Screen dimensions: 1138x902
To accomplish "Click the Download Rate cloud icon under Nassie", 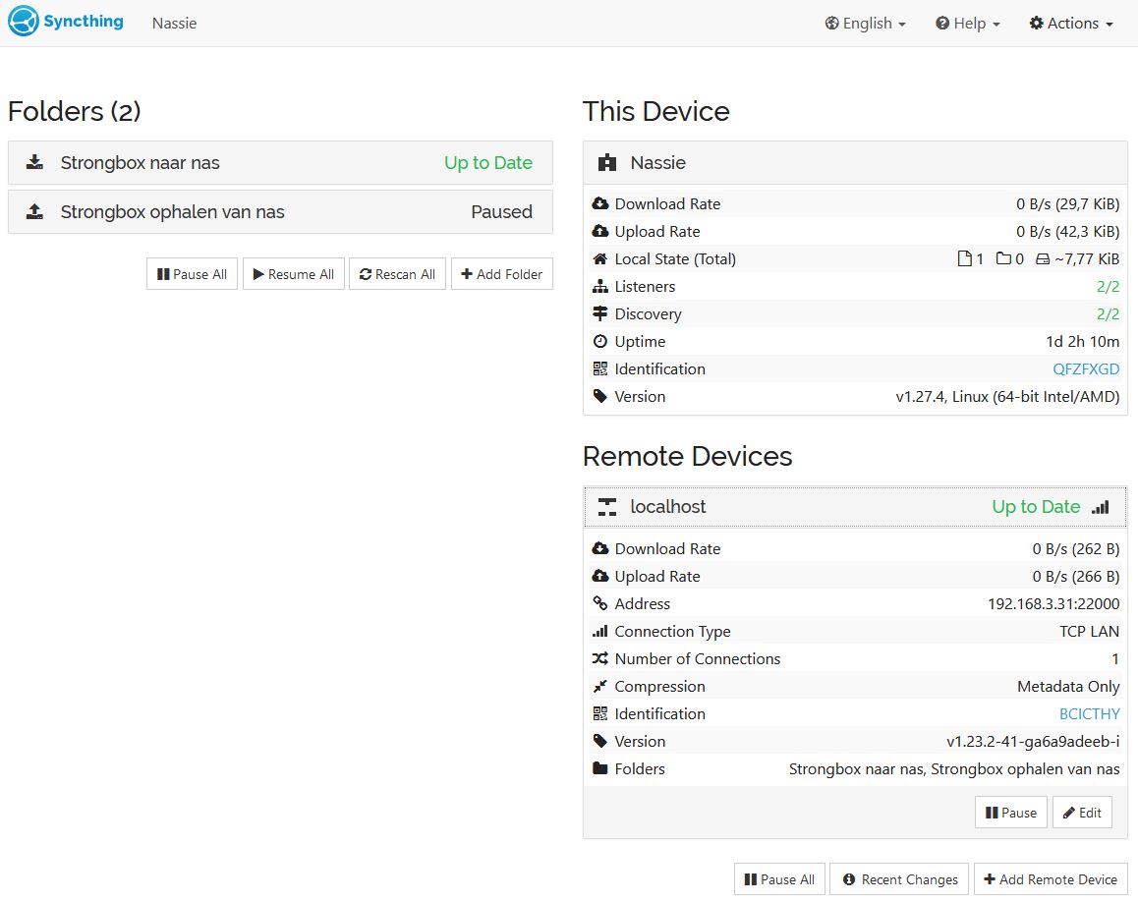I will click(x=600, y=203).
